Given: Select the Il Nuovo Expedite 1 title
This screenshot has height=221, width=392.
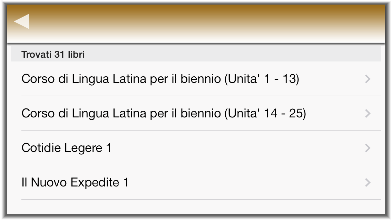Looking at the screenshot, I should click(x=75, y=183).
